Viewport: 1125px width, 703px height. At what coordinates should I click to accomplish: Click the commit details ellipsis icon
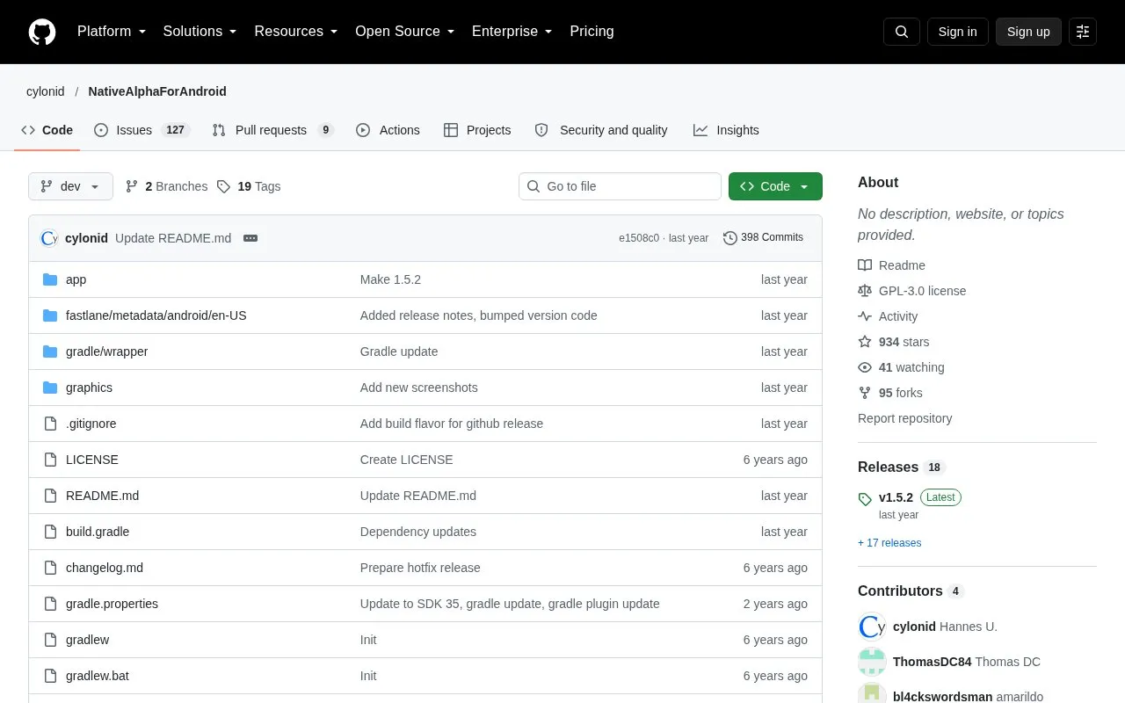pos(250,238)
